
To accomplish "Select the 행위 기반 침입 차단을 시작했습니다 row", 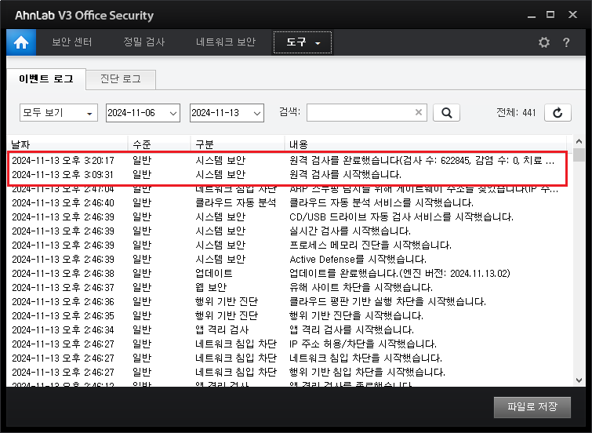I will pyautogui.click(x=287, y=372).
